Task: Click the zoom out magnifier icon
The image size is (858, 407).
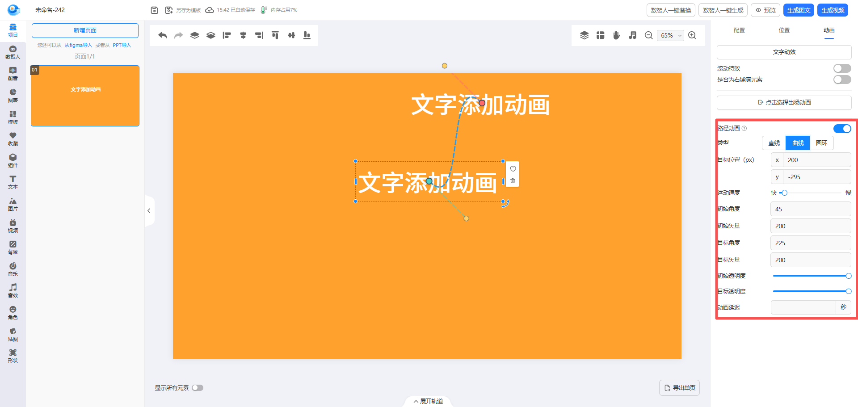Action: [x=649, y=35]
